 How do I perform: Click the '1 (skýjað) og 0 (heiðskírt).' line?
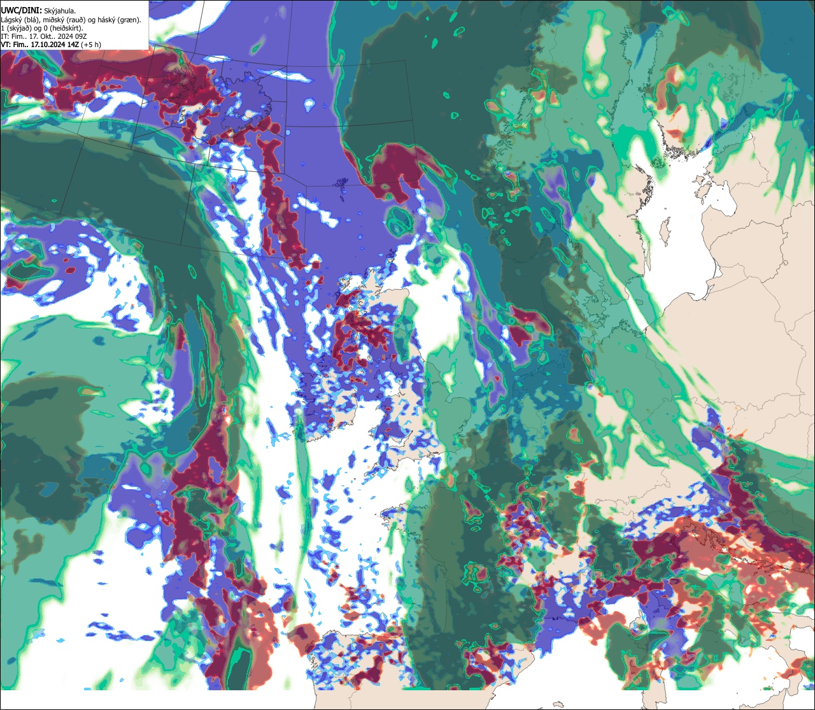pyautogui.click(x=42, y=29)
